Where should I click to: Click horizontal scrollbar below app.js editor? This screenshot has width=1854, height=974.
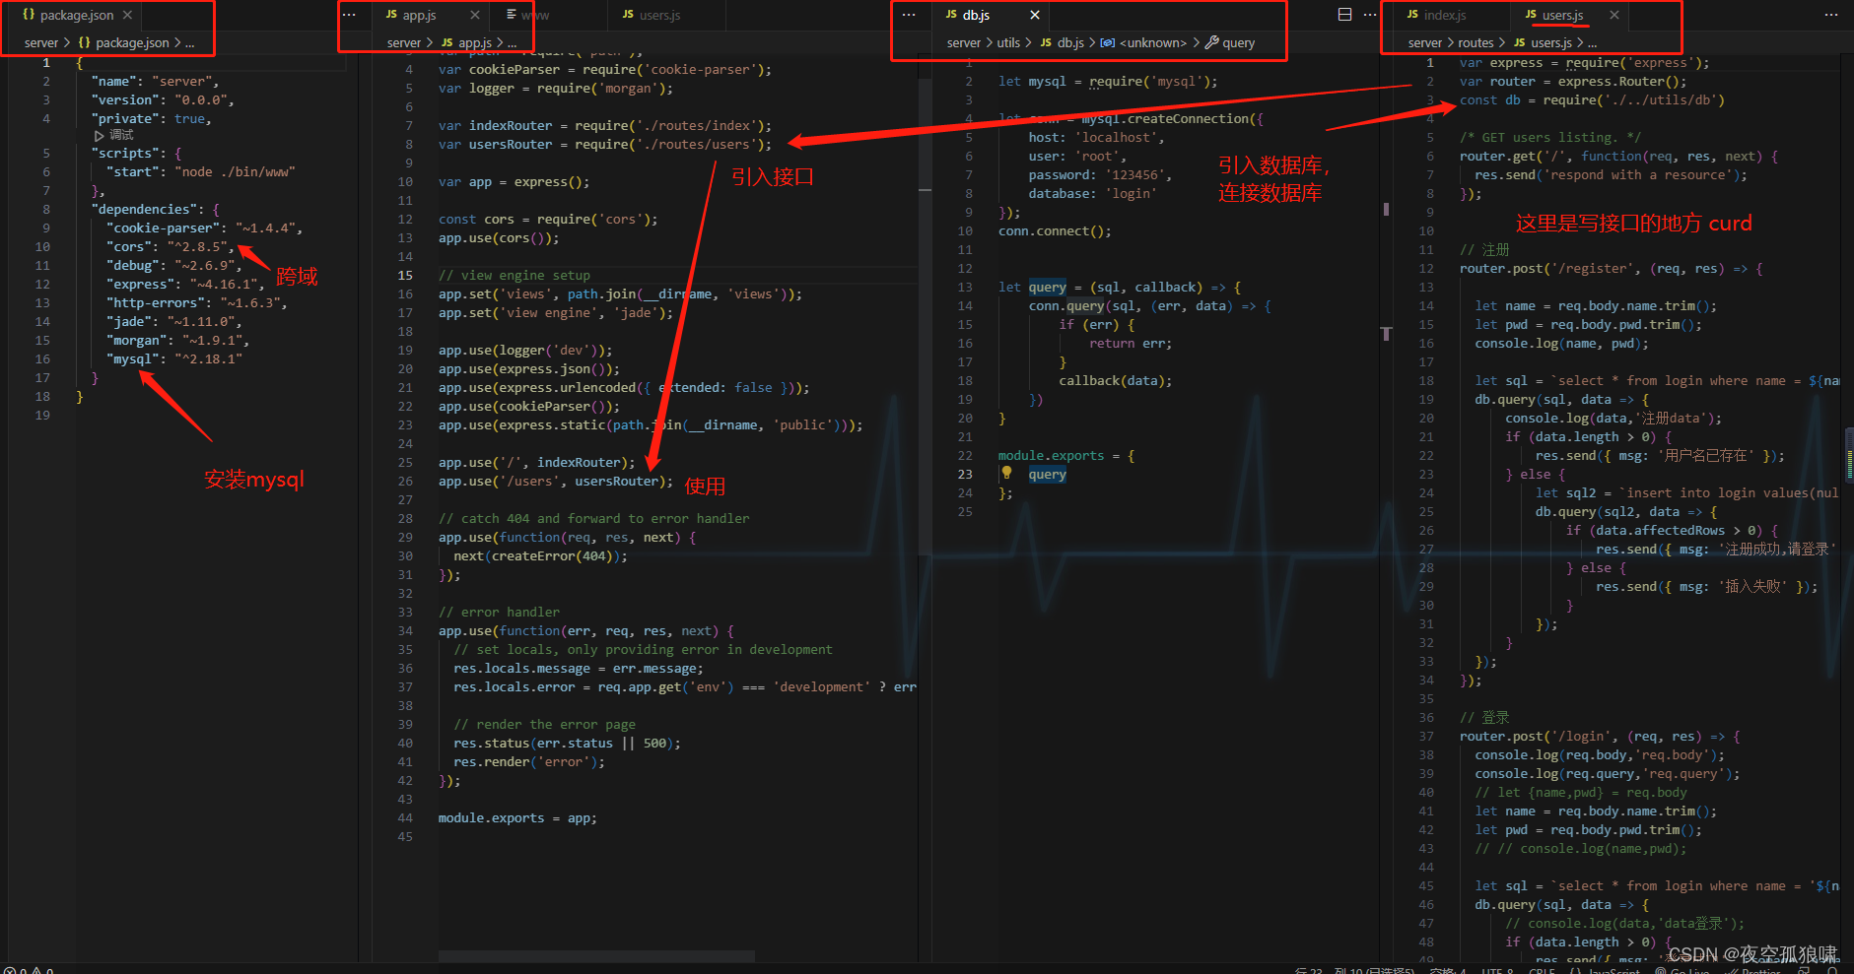(x=596, y=956)
